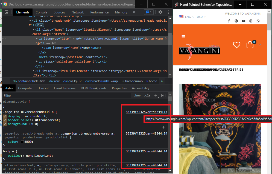Open Vasangini YouTube icon
The image size is (272, 174).
tap(244, 21)
